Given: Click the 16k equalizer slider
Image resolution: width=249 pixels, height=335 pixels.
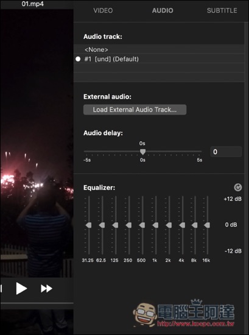Looking at the screenshot, I should coord(207,225).
